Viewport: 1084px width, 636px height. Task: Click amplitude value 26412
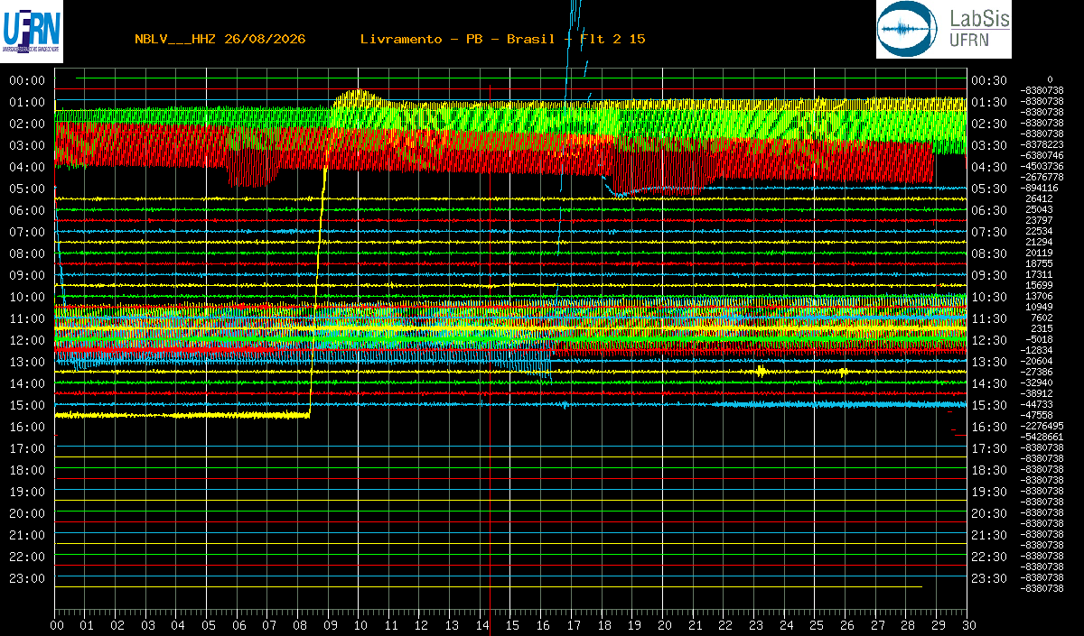(x=1039, y=198)
